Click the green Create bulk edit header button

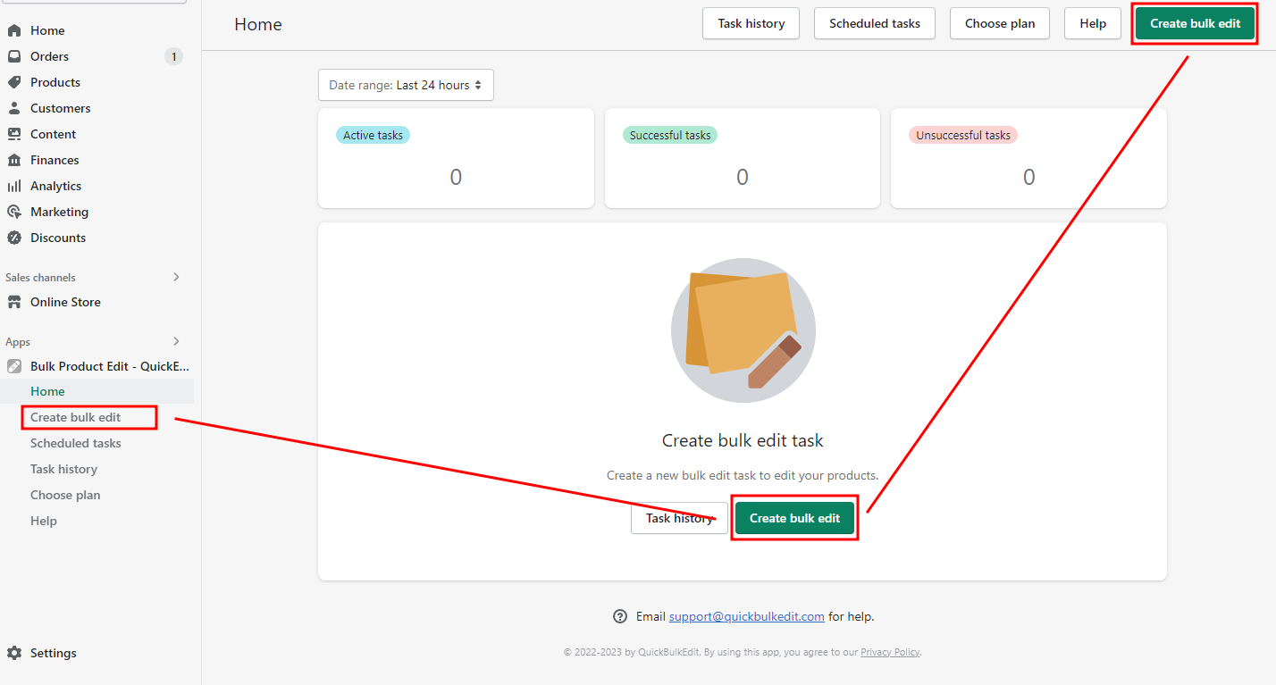(x=1195, y=23)
